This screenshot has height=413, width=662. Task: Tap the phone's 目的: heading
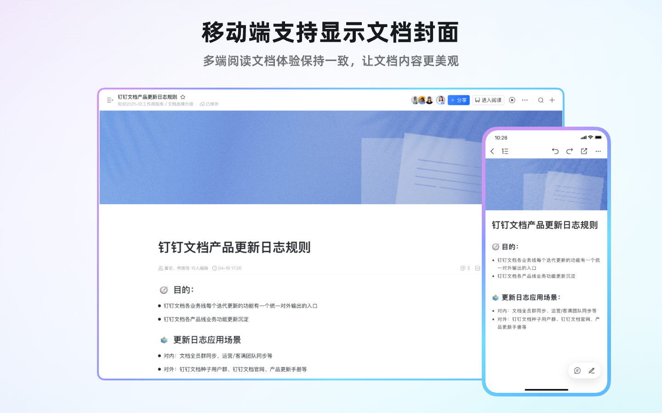(x=510, y=247)
